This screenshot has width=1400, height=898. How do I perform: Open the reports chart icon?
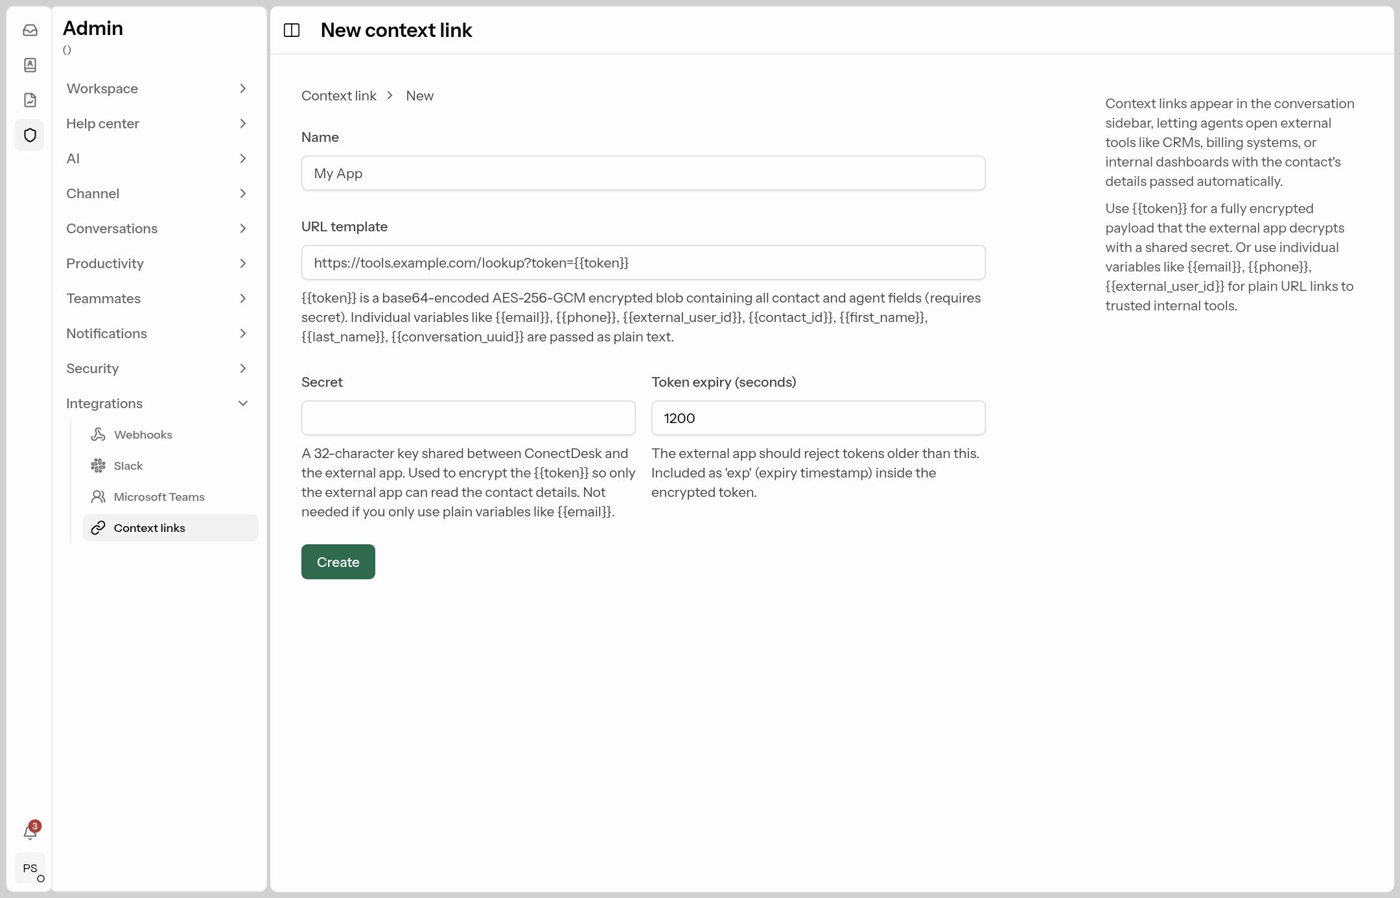pos(30,100)
